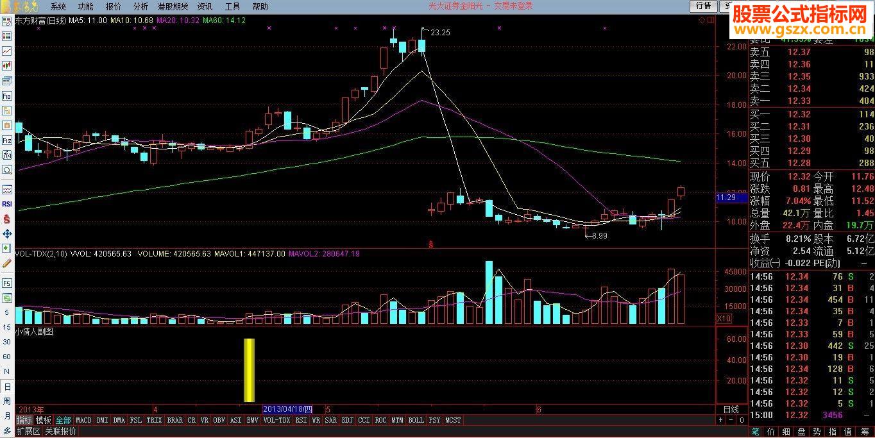Viewport: 875px width, 438px height.
Task: Select the BOLL indicator tab
Action: 416,420
